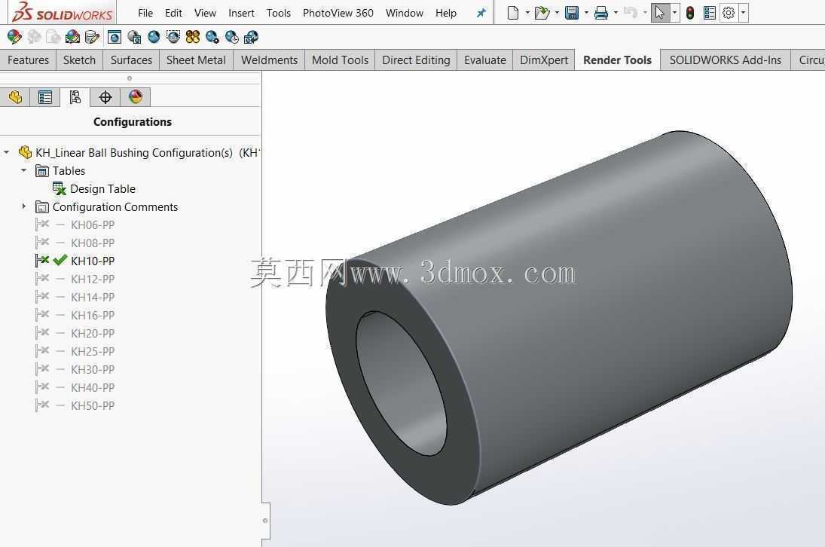
Task: Open PhotoView render Options sphere-gear icon
Action: tap(212, 37)
